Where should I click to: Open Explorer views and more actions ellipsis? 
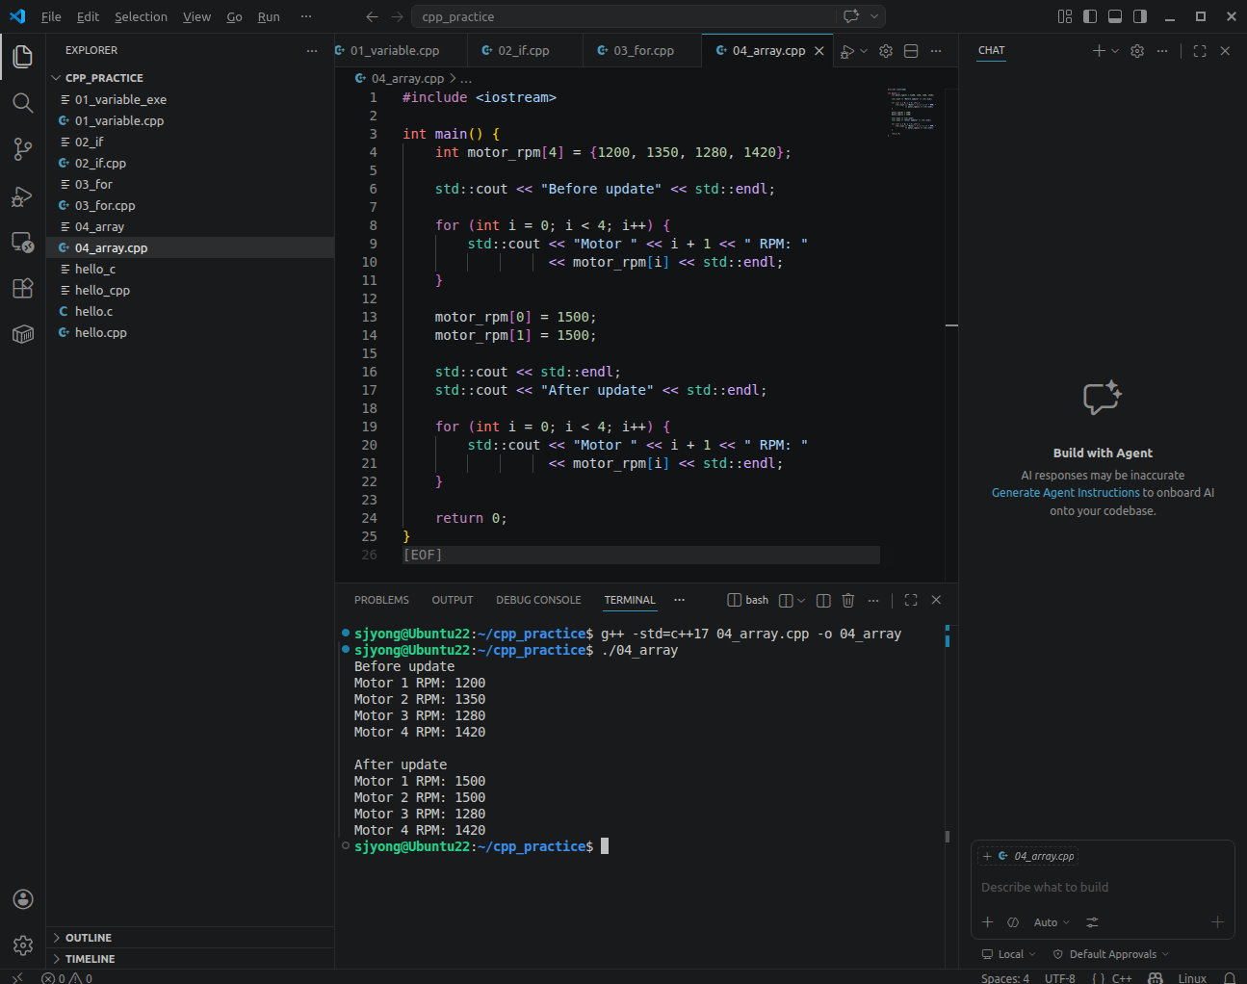(311, 50)
